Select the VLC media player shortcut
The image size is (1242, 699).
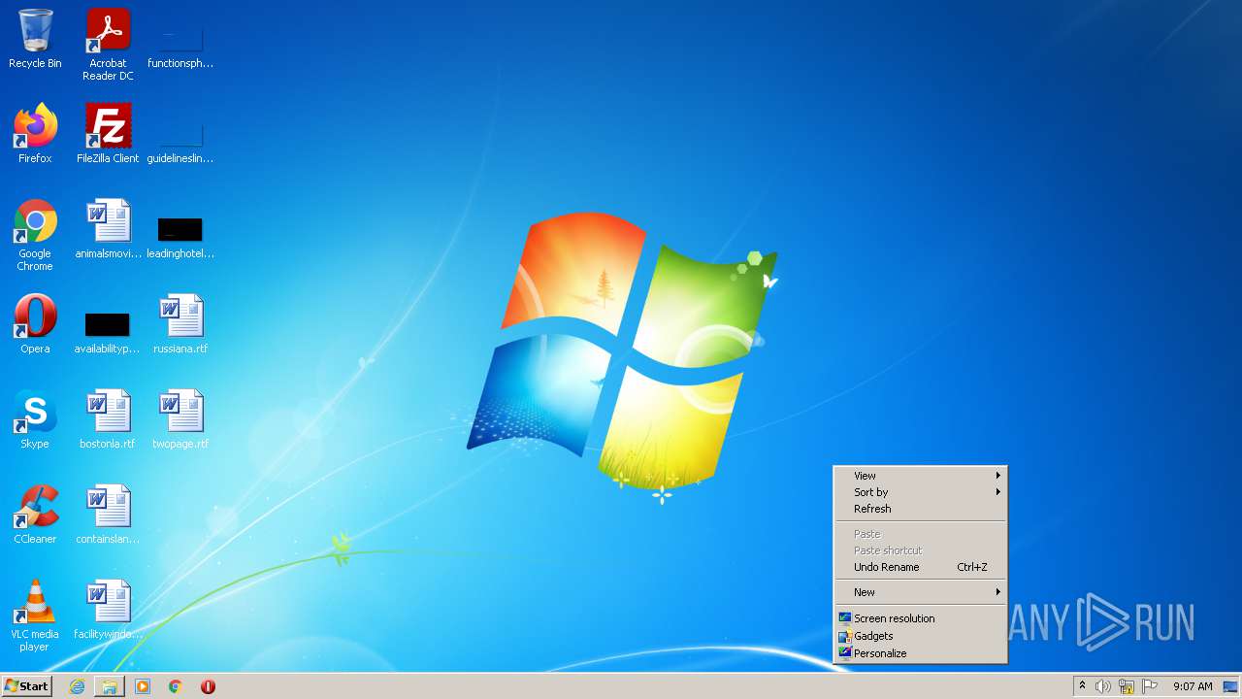pos(35,616)
